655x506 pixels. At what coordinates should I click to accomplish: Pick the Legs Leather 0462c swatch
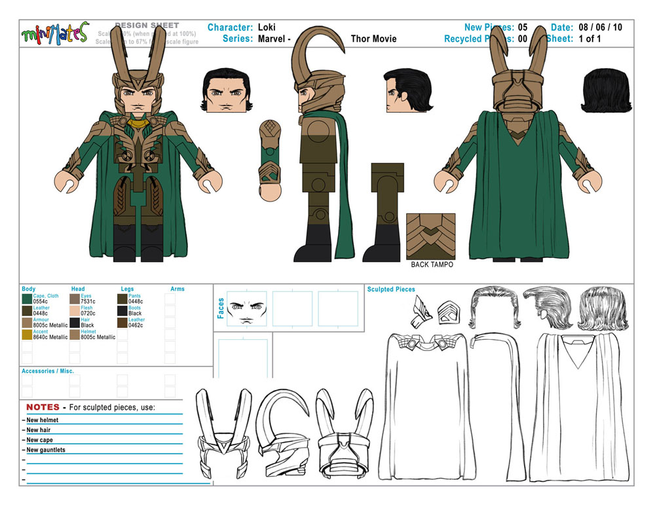coord(122,322)
